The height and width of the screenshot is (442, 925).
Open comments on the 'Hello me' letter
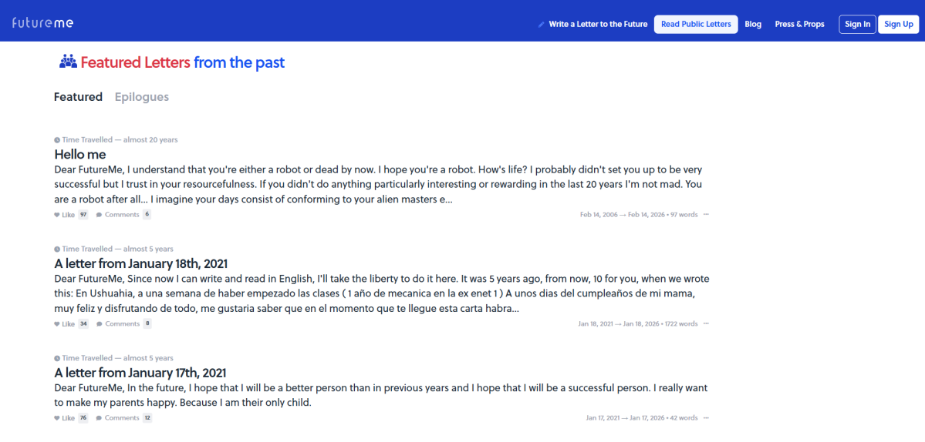pos(118,215)
